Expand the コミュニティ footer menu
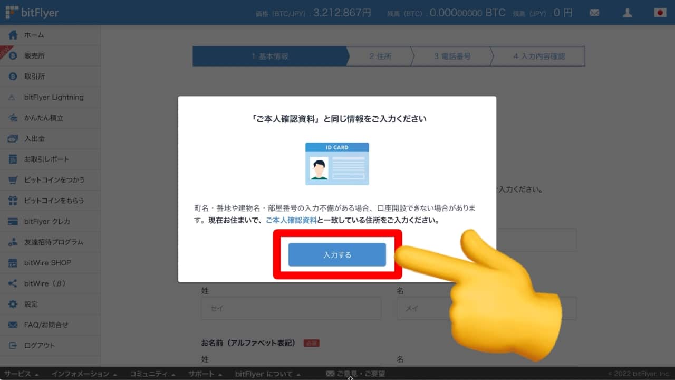Screen dimensions: 675x380 [x=152, y=374]
